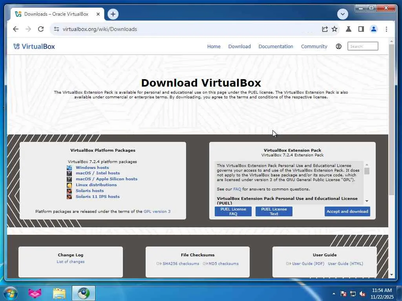Bookmark this page with the star icon
Image resolution: width=402 pixels, height=301 pixels.
coord(334,29)
